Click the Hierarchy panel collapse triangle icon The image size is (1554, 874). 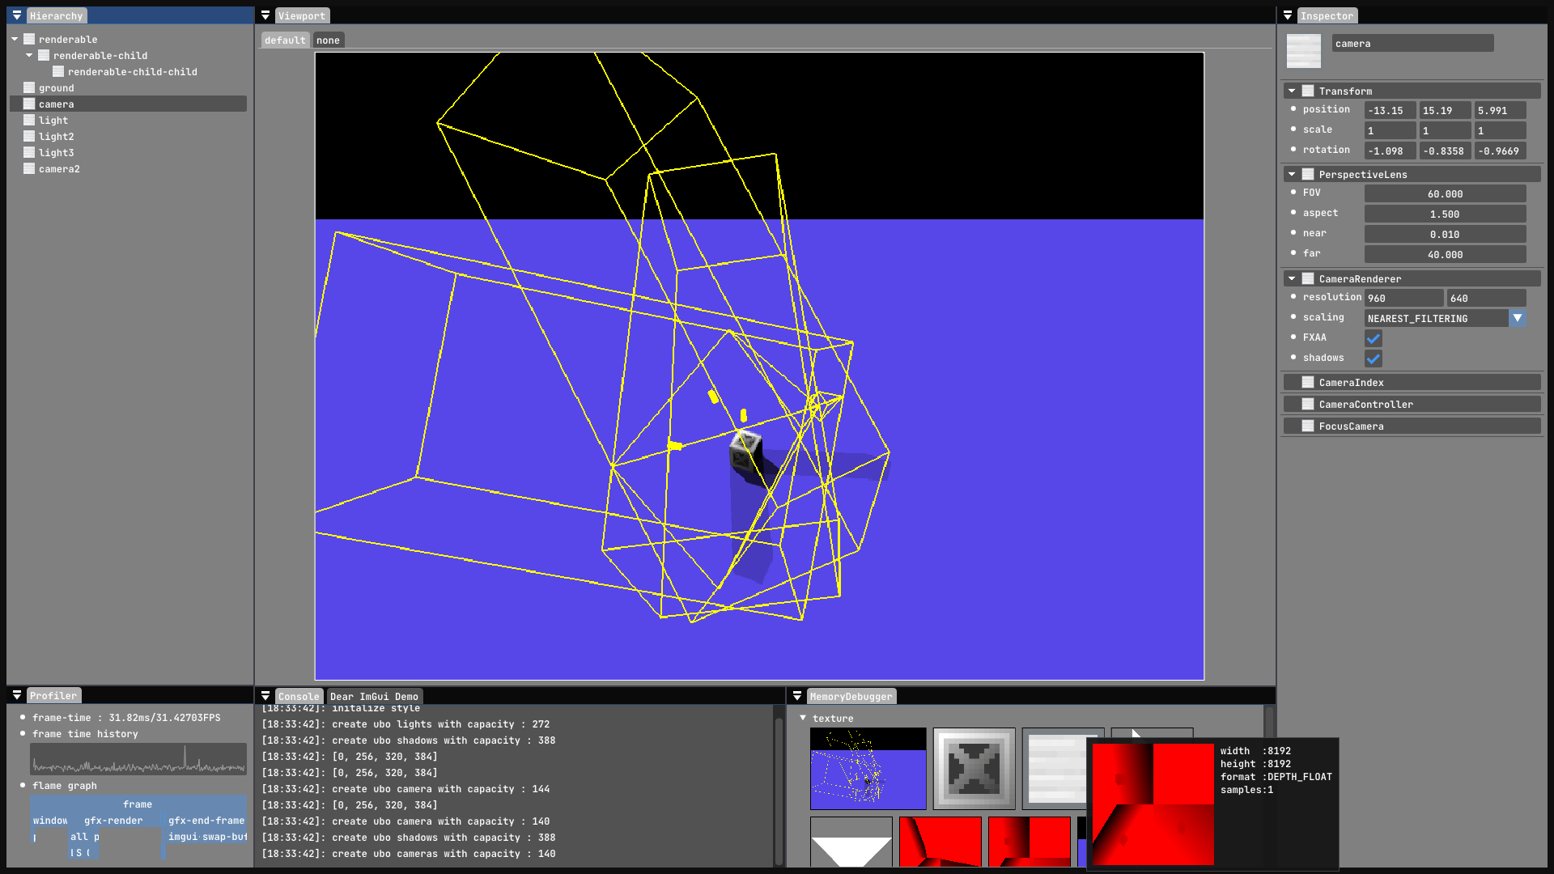17,15
